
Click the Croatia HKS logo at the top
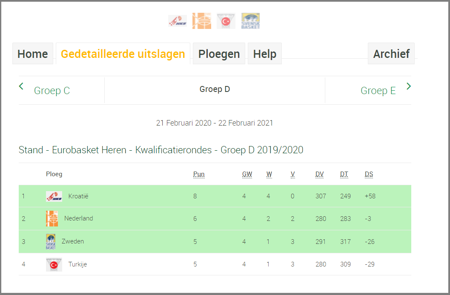178,21
